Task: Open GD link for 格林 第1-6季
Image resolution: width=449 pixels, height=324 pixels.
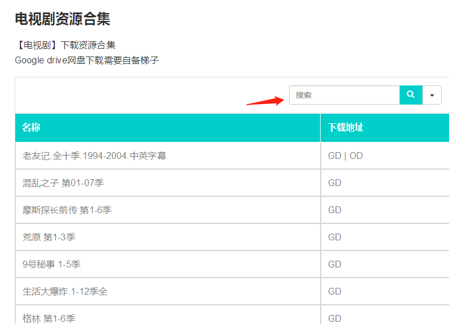Action: pos(334,318)
